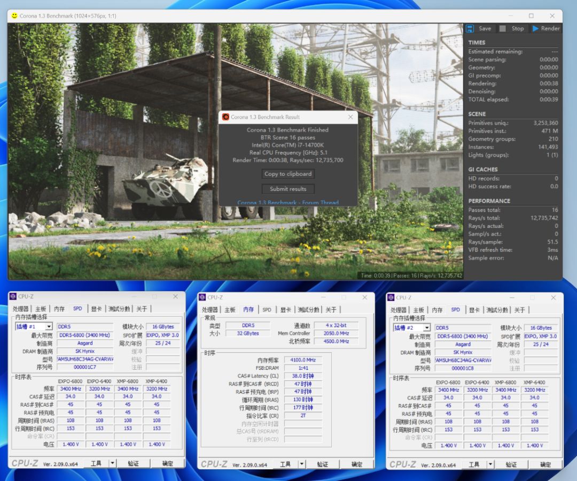This screenshot has width=577, height=481.
Task: Open 测试分数 tab in the 32 GBytes CPU-Z memory window
Action: click(309, 310)
